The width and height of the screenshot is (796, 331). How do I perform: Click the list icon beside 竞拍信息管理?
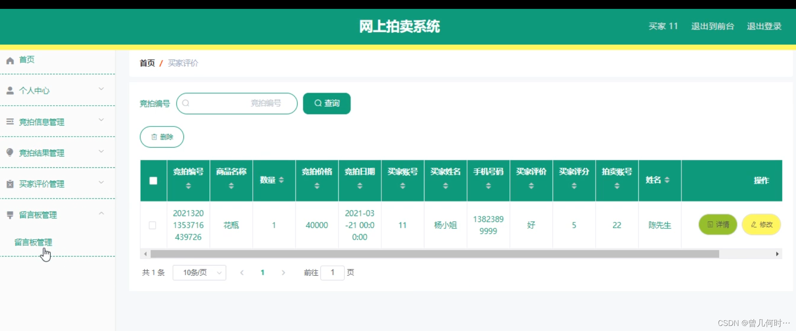[x=10, y=122]
